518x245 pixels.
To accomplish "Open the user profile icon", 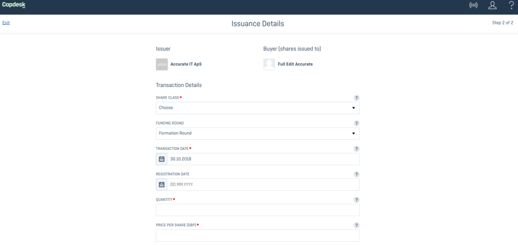I will (492, 5).
